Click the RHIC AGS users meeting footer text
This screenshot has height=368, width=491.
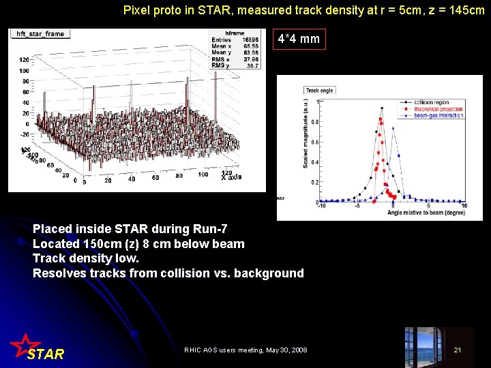[245, 350]
